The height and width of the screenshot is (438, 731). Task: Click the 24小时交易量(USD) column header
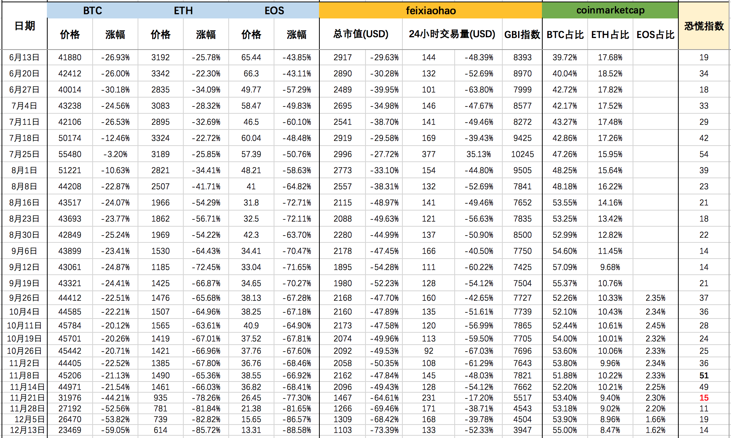click(452, 34)
